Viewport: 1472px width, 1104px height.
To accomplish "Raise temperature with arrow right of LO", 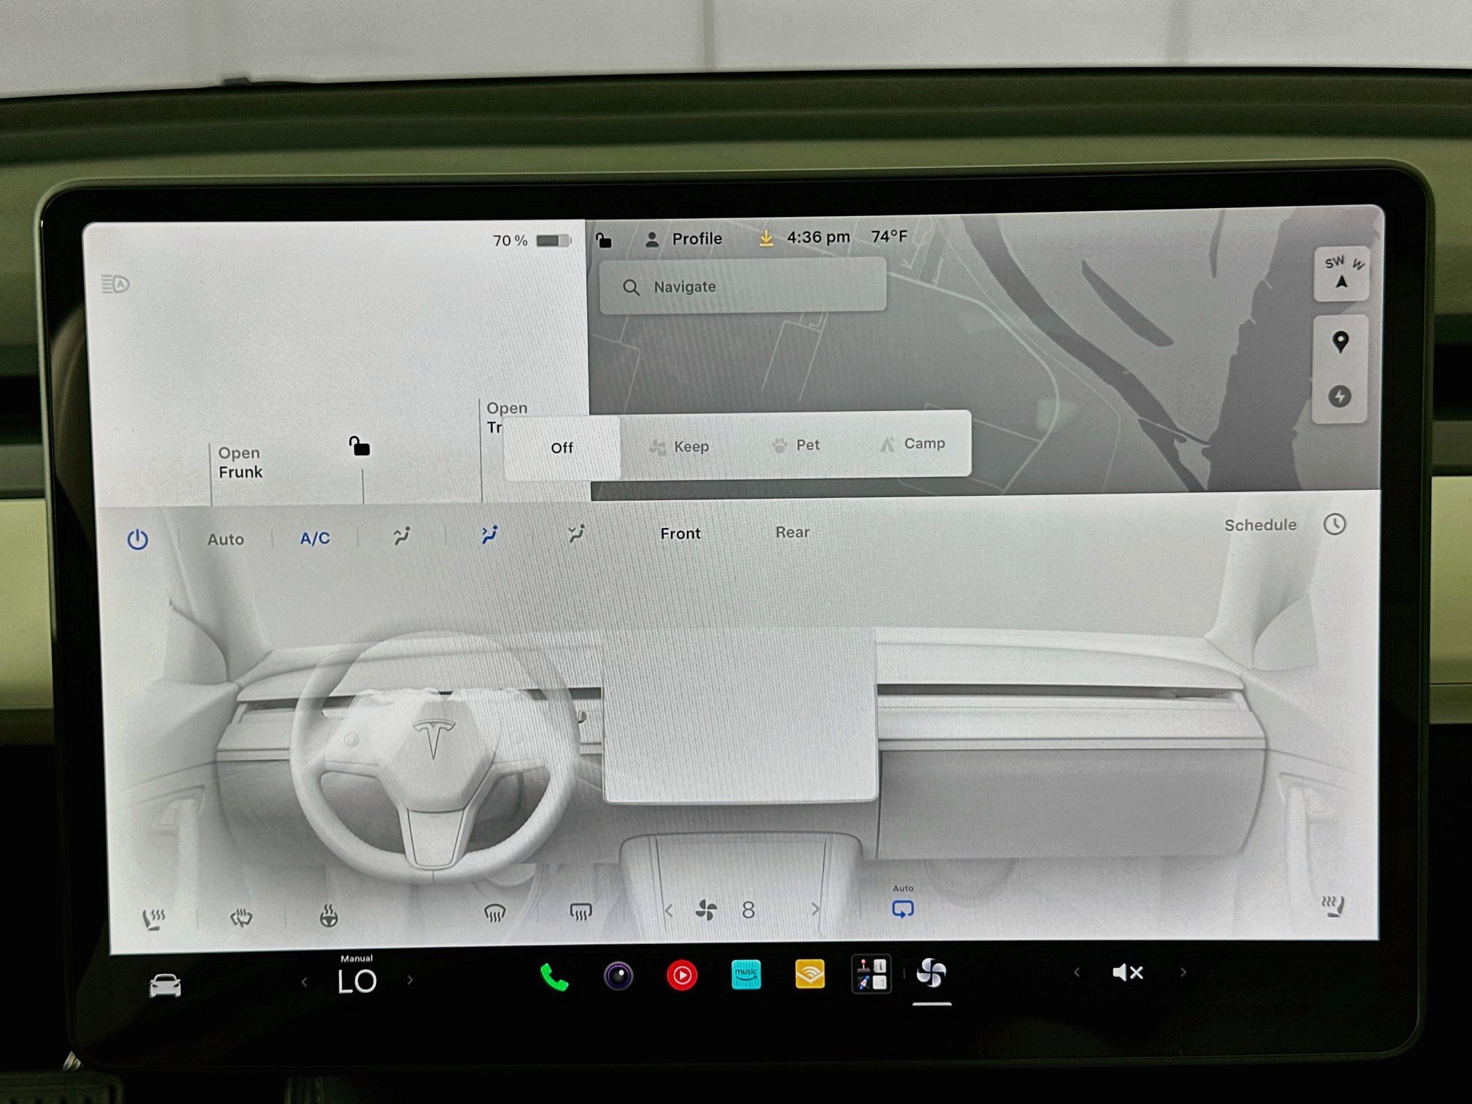I will [x=410, y=980].
